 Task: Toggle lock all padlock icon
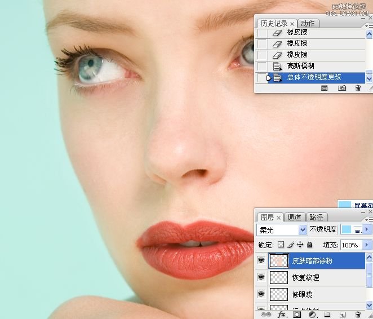[309, 245]
